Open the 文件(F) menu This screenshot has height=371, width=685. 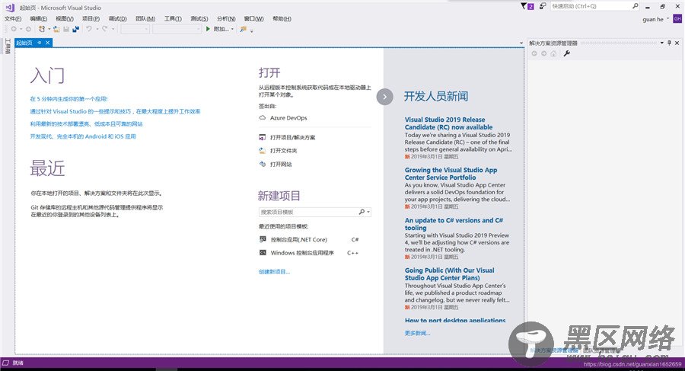pos(13,18)
